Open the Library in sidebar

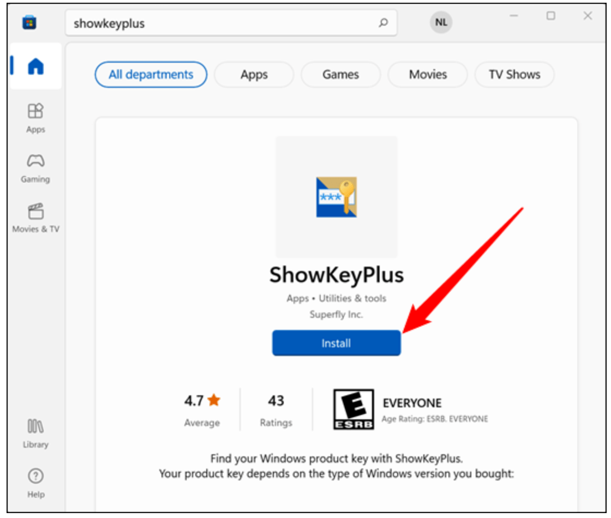point(35,433)
